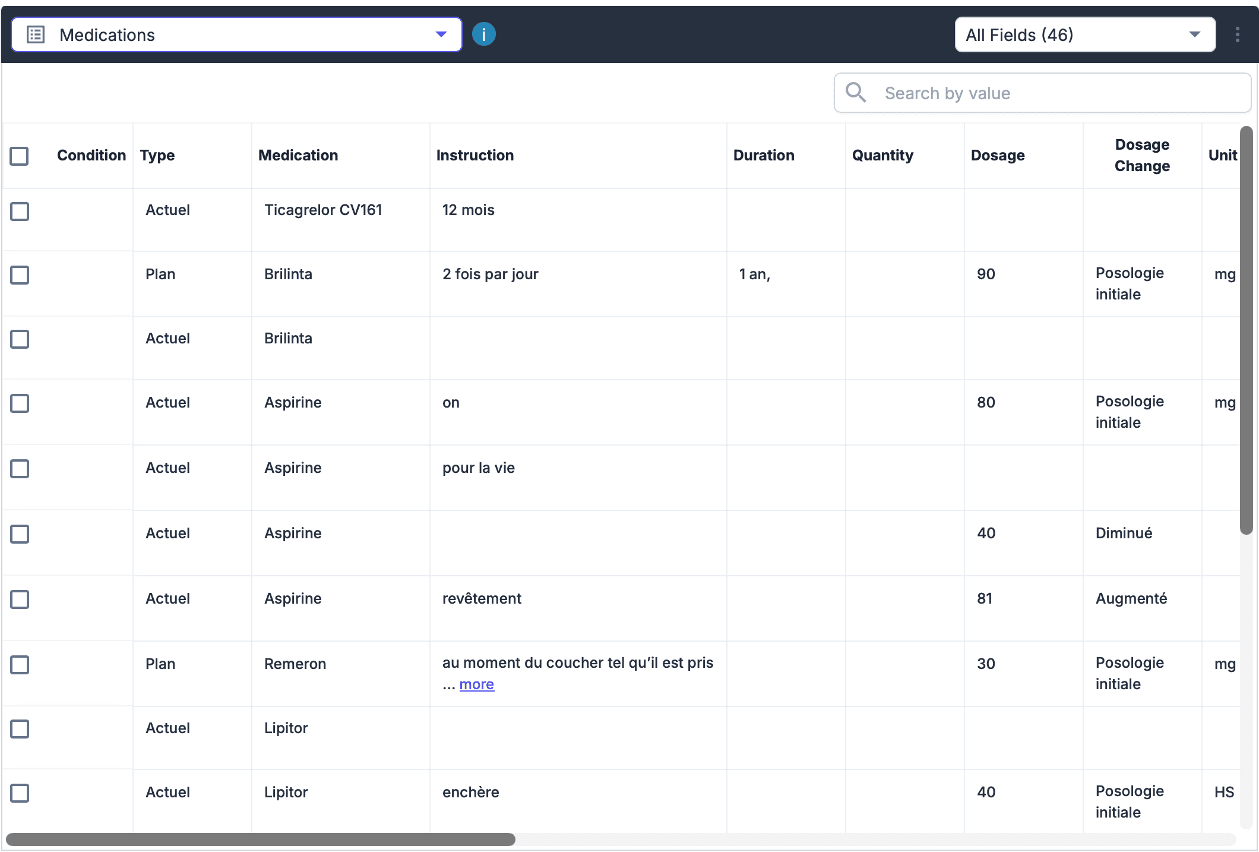Click the three-dot overflow menu icon
This screenshot has width=1259, height=852.
point(1238,34)
